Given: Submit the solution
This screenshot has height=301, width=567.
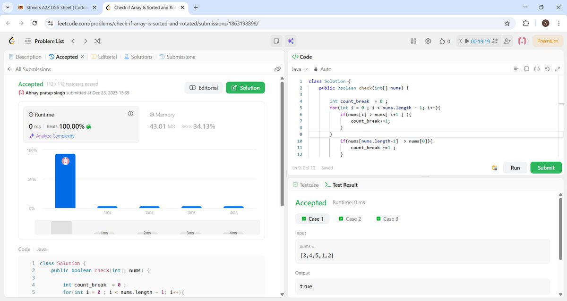Looking at the screenshot, I should (546, 167).
